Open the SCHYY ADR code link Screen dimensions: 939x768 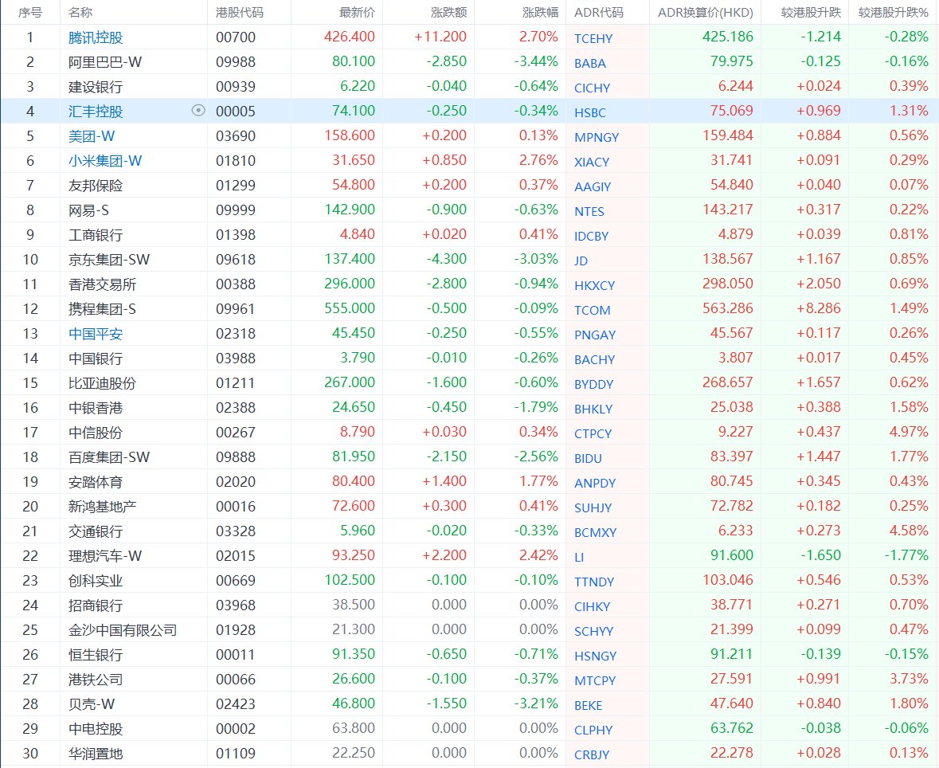[x=593, y=632]
